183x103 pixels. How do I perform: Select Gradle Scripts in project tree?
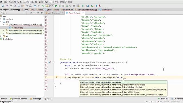click(8, 39)
